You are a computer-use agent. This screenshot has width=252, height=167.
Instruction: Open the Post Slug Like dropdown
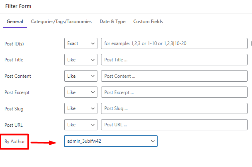[x=81, y=108]
